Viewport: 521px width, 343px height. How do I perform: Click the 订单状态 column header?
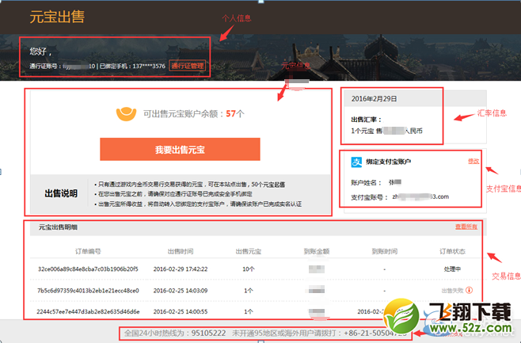pos(461,251)
